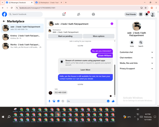
Task: Open Chrome tab search dropdown
Action: click(x=3, y=3)
